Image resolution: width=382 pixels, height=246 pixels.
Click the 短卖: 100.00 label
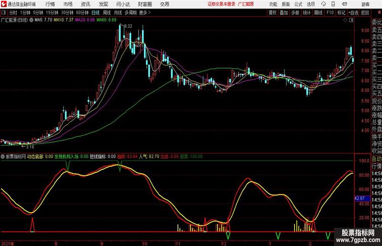pyautogui.click(x=192, y=157)
